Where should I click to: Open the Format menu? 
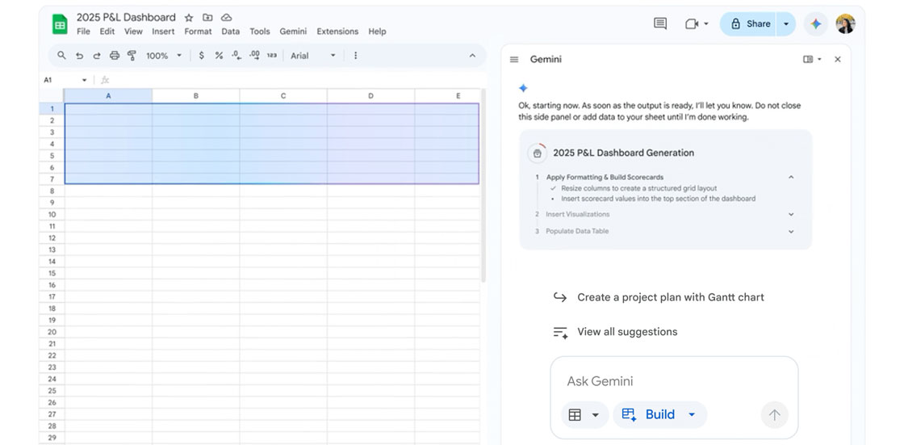[198, 31]
